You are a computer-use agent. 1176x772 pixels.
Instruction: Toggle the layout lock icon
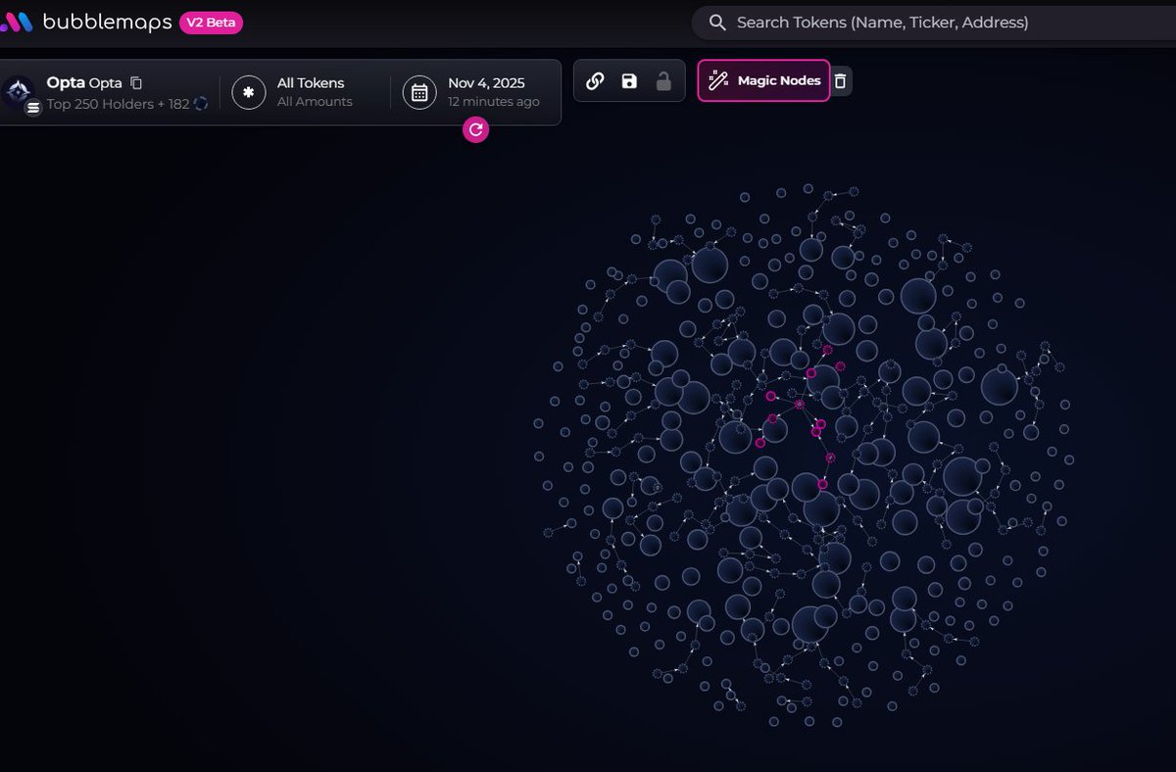click(663, 81)
